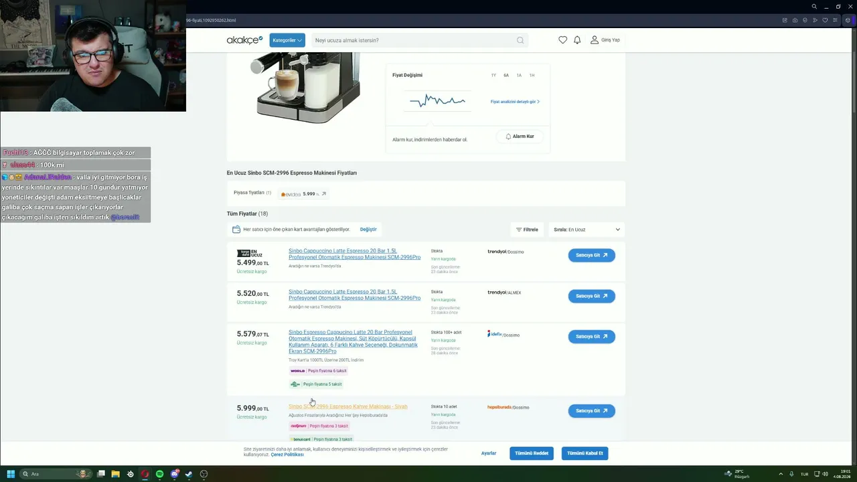Open Task View from the taskbar
Image resolution: width=857 pixels, height=482 pixels.
pyautogui.click(x=101, y=474)
